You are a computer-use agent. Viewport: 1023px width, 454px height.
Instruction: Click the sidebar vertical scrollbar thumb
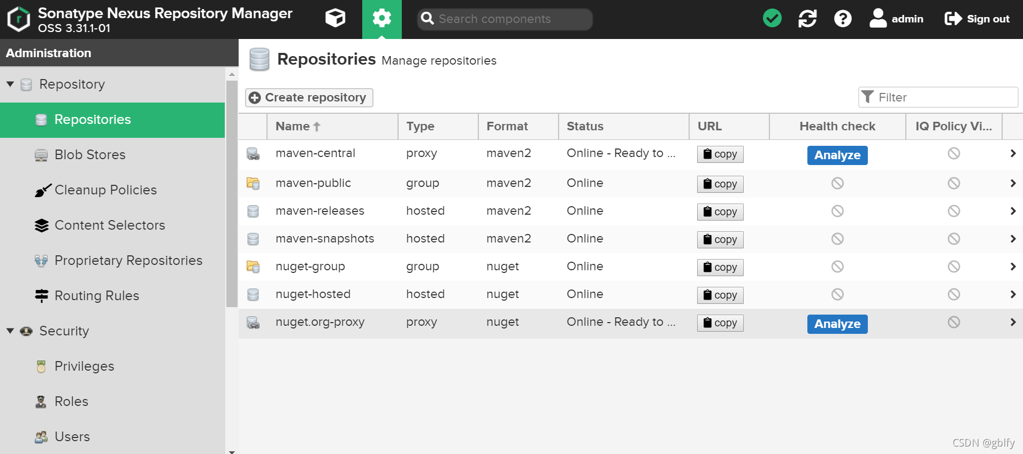(x=232, y=194)
